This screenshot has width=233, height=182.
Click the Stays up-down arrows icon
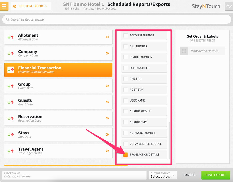pyautogui.click(x=11, y=135)
